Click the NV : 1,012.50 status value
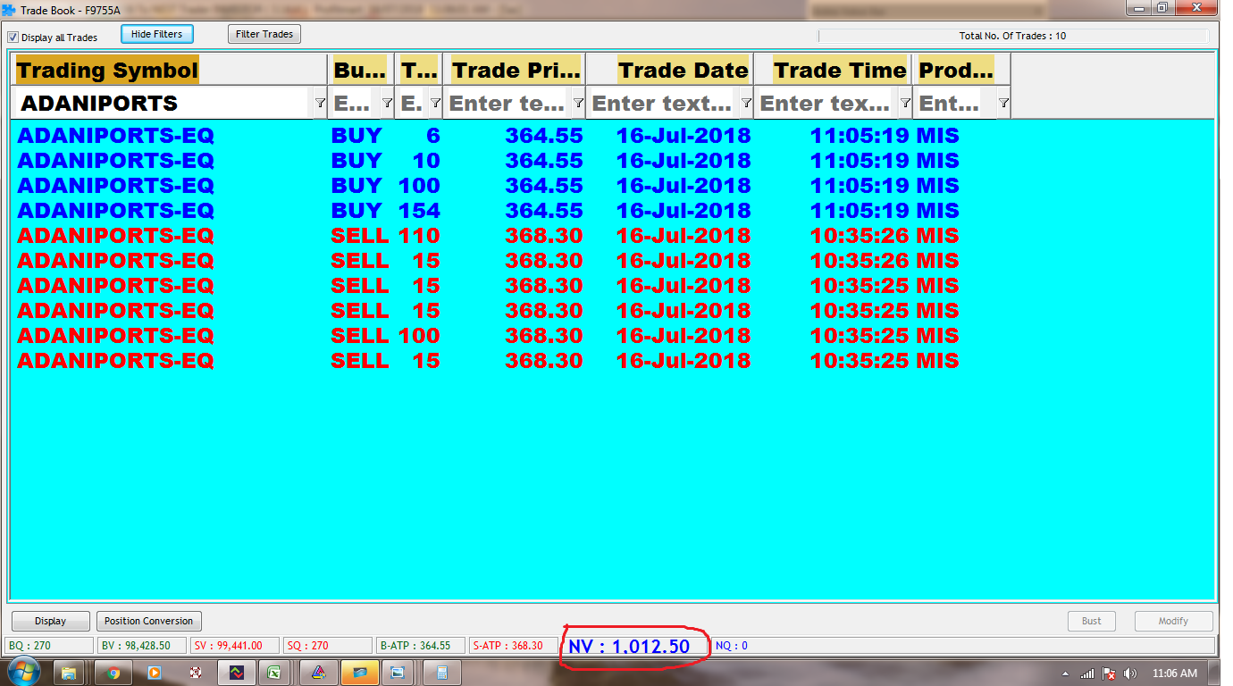Viewport: 1233px width, 686px height. coord(629,647)
